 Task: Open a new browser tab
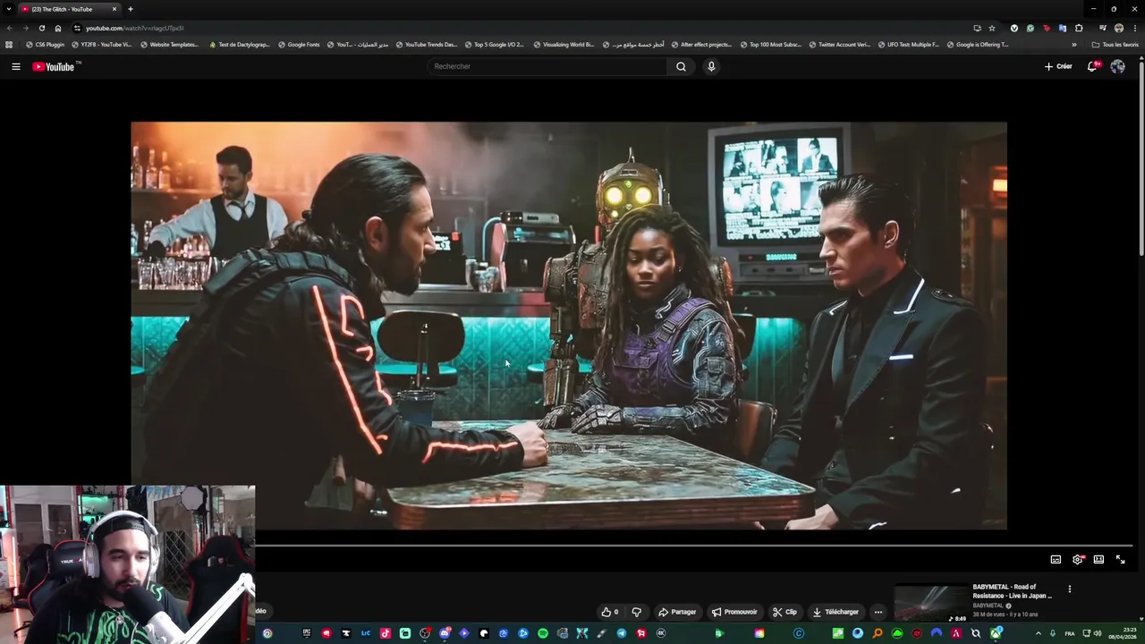pyautogui.click(x=130, y=9)
